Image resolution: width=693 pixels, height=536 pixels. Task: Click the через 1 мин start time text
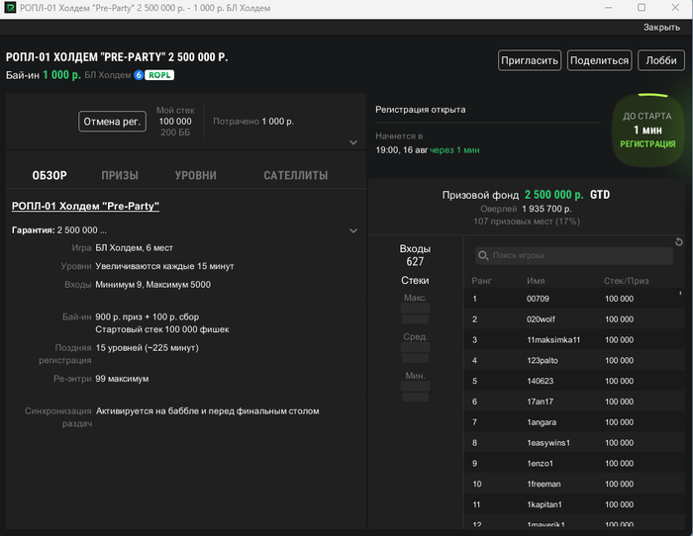[x=454, y=150]
